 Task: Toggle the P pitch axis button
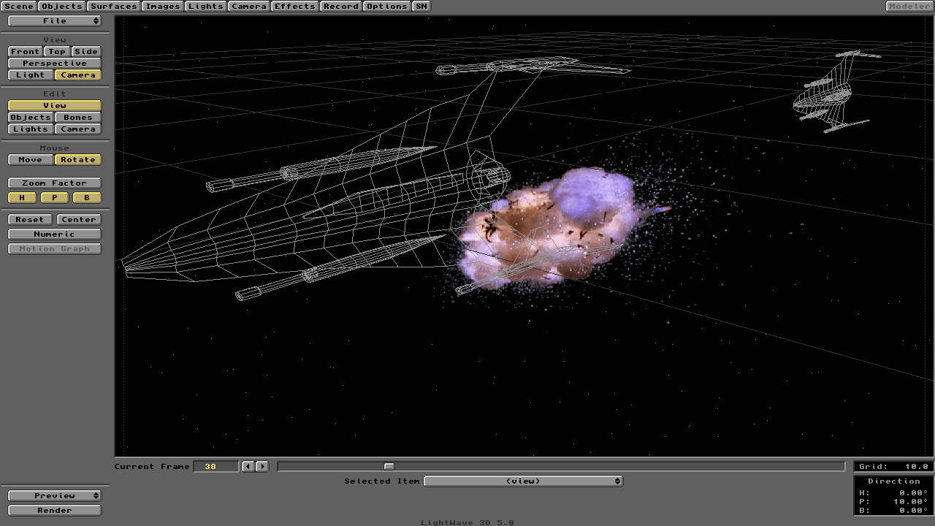[55, 198]
